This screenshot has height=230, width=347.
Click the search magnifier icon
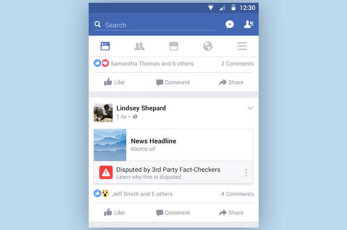coord(97,24)
